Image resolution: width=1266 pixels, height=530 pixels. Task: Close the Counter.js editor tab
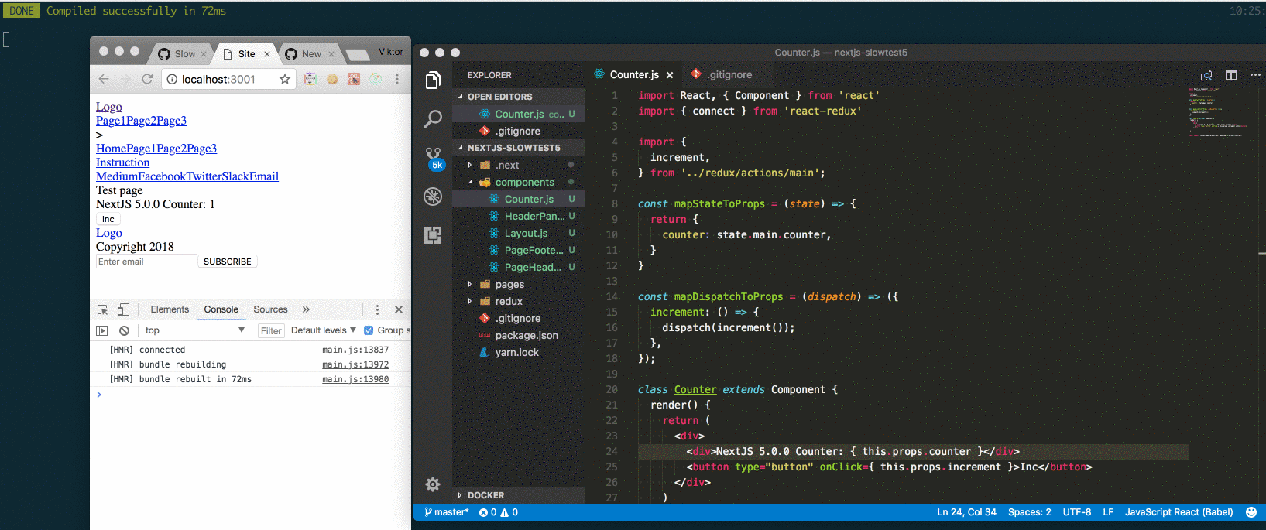[x=670, y=75]
